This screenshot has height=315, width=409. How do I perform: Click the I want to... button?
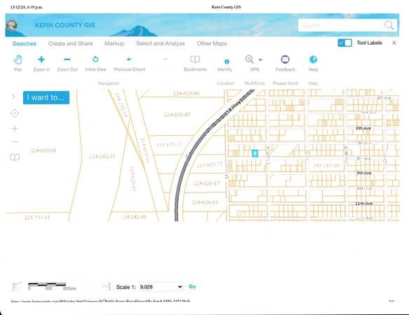tap(46, 97)
